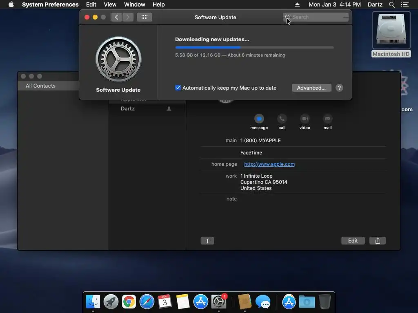This screenshot has height=313, width=418.
Task: Uncheck Automatically keep my Mac up to date
Action: pos(178,88)
